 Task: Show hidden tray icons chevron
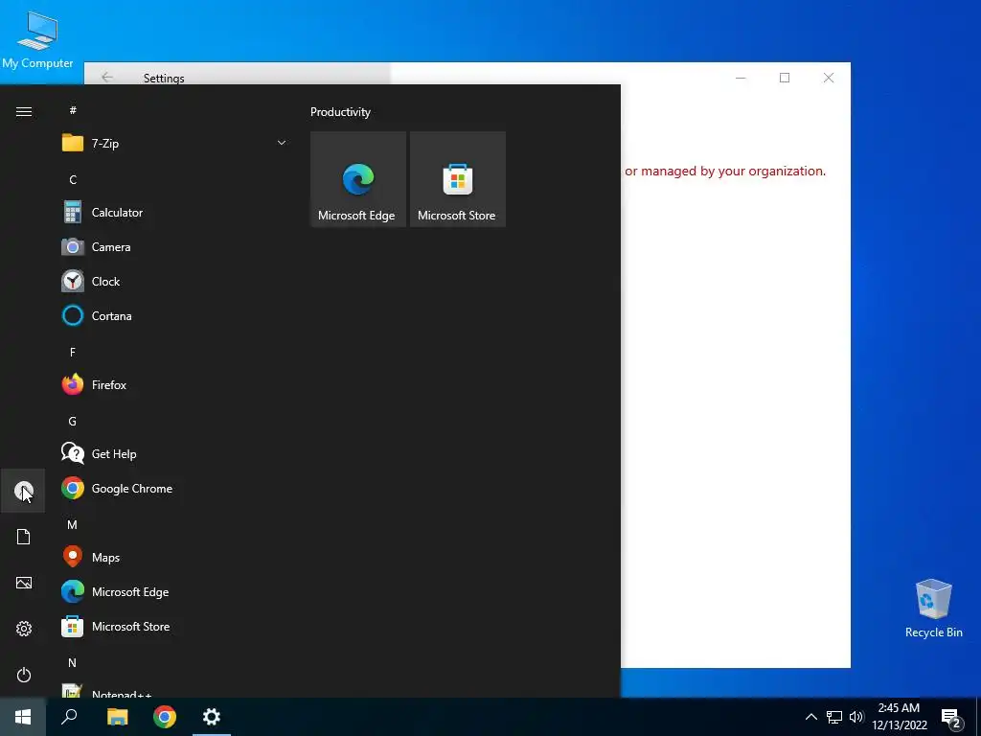pos(810,717)
